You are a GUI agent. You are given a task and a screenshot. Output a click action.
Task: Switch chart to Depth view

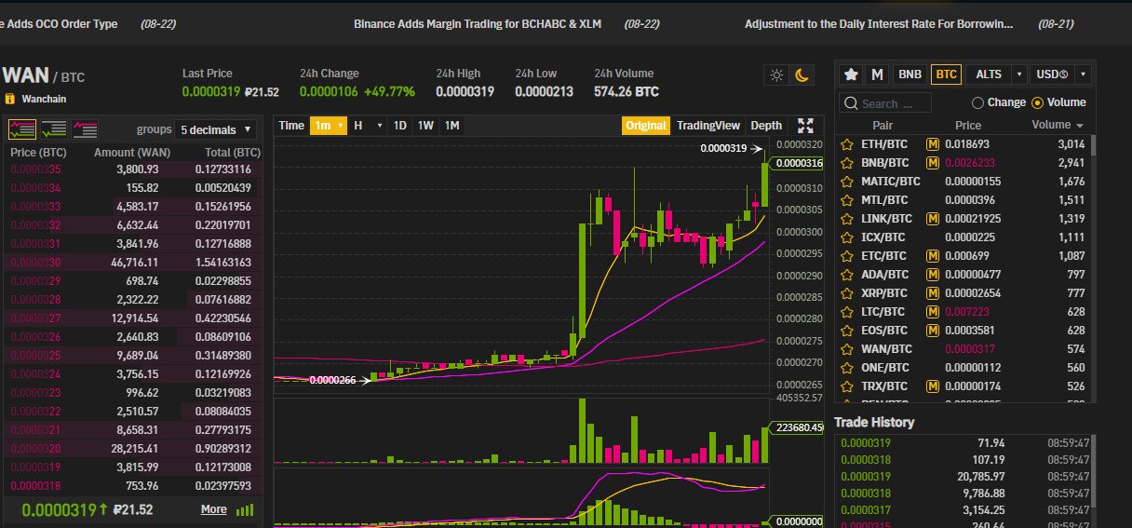pos(766,126)
